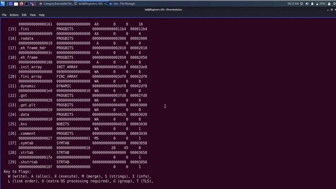Click the '.bss' section name
Viewport: 336px width, 189px height.
click(23, 124)
